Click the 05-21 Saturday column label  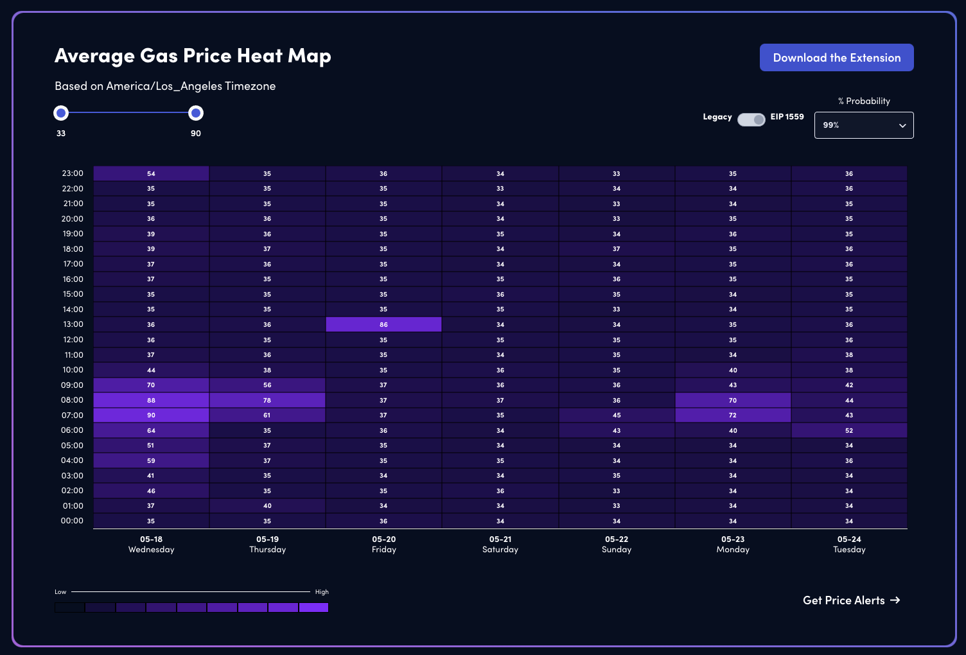pyautogui.click(x=500, y=545)
